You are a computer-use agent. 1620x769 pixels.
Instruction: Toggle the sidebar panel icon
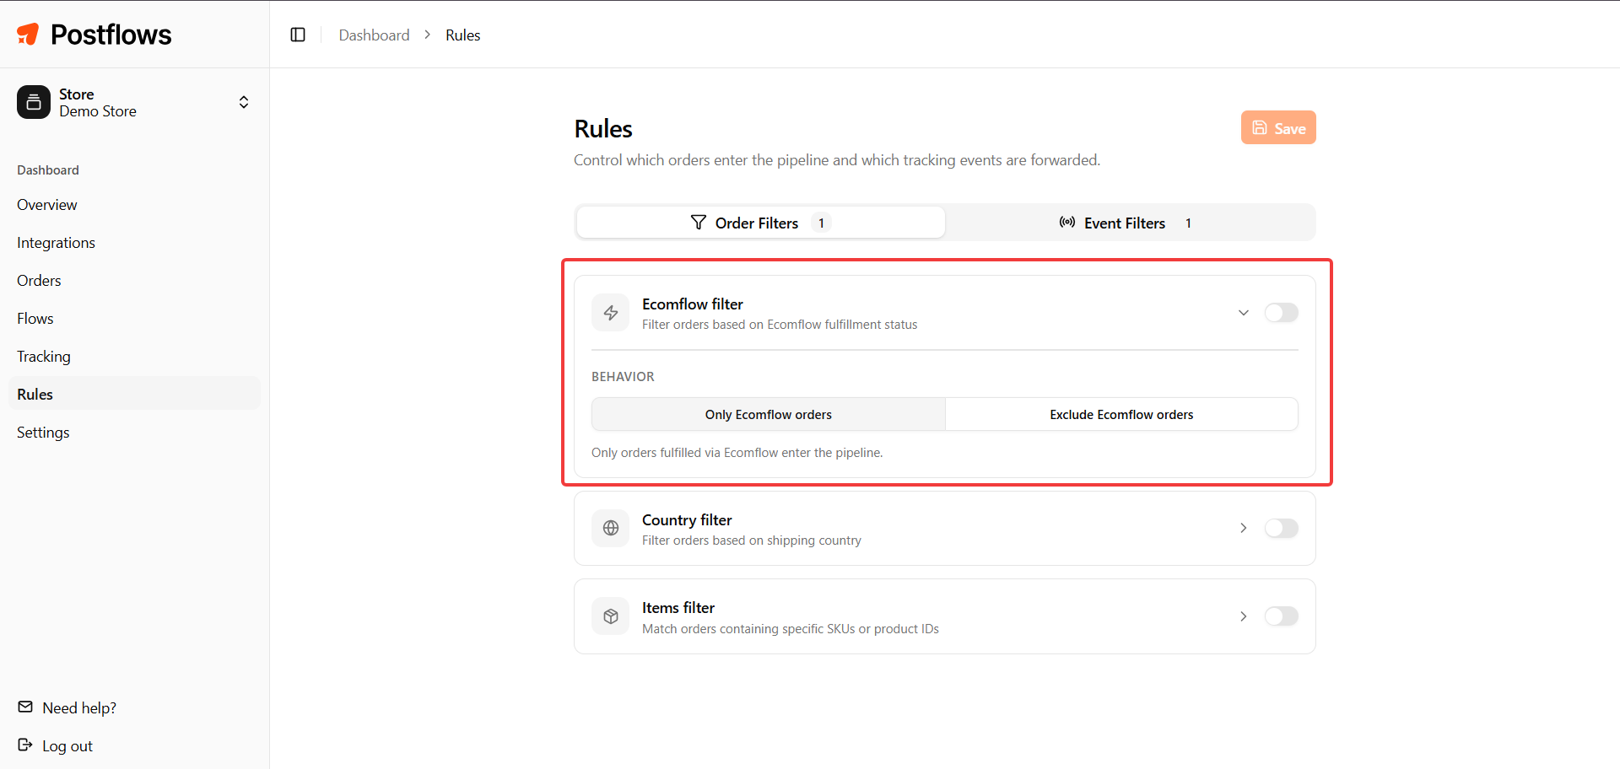click(x=298, y=35)
